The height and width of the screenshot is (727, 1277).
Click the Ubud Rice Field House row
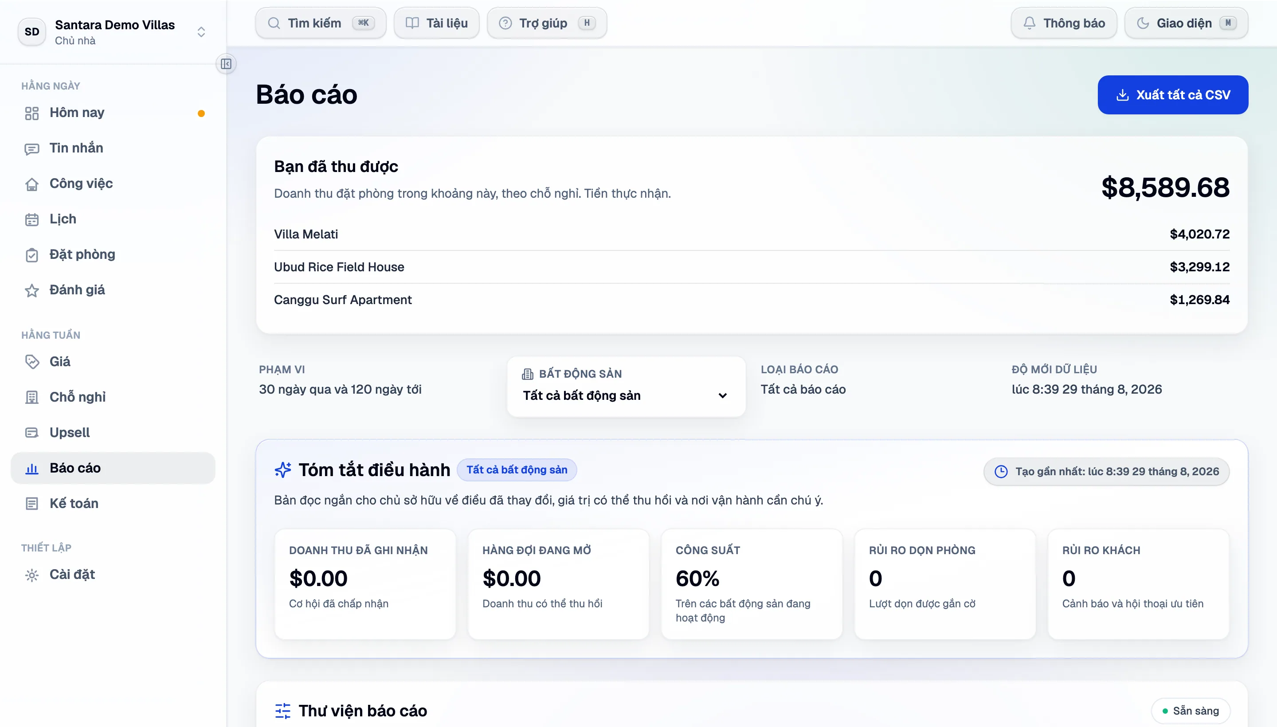click(752, 267)
